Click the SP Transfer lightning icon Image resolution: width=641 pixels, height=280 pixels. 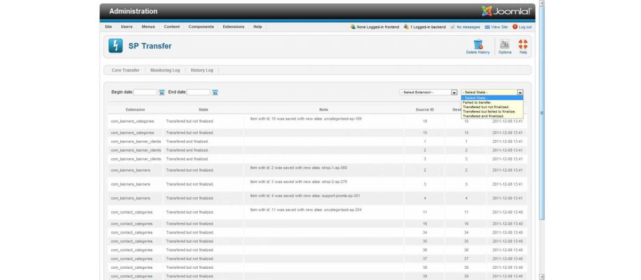coord(115,46)
